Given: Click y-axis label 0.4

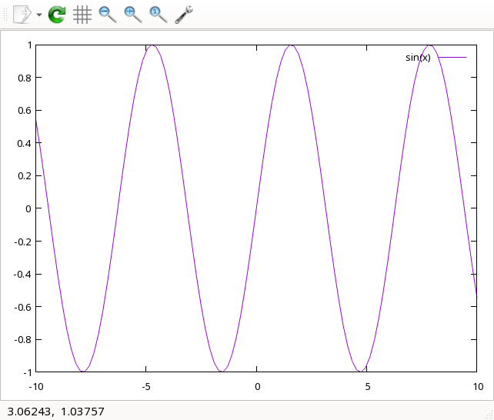Looking at the screenshot, I should coord(25,144).
